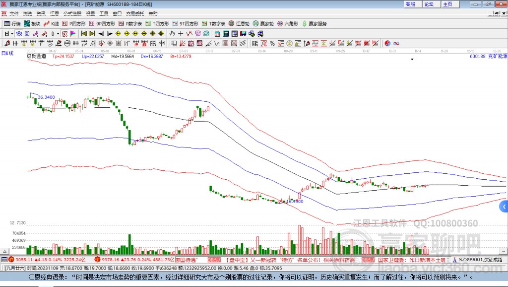Switch to K线 candlestick chart

click(52, 23)
